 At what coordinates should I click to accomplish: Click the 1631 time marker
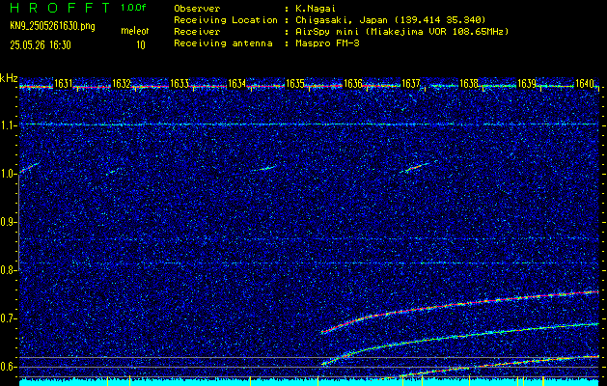[63, 83]
